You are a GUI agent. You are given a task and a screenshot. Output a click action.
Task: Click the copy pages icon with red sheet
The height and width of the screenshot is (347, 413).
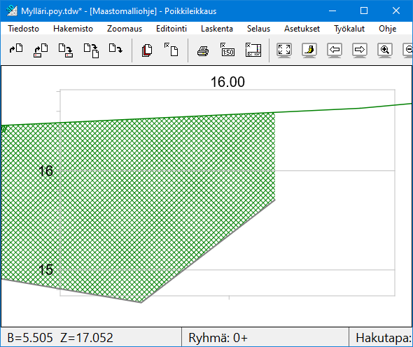point(147,50)
